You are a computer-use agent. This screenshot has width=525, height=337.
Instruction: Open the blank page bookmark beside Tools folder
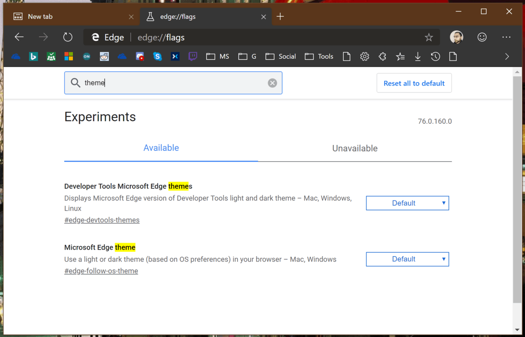(346, 57)
